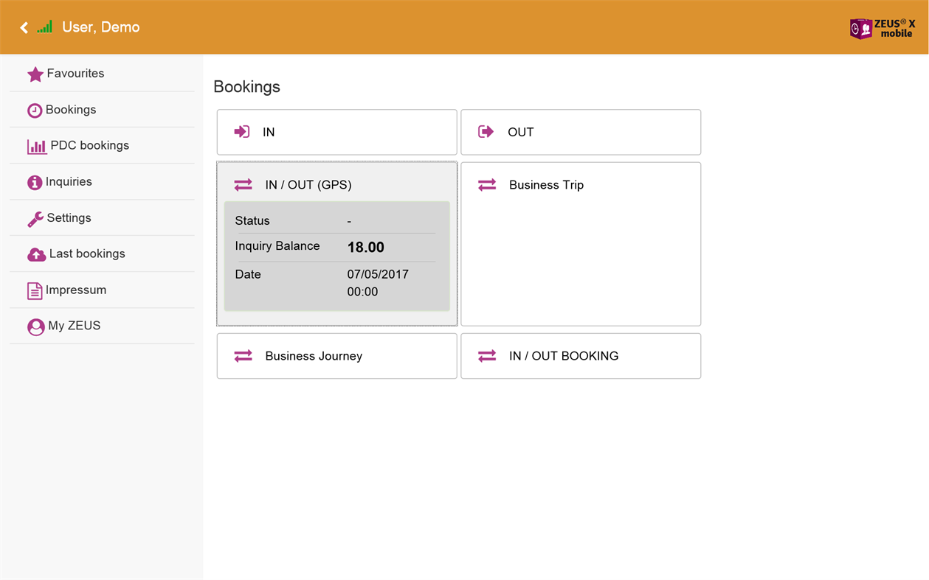Collapse the IN / OUT (GPS) tile
The height and width of the screenshot is (580, 929).
(x=336, y=185)
